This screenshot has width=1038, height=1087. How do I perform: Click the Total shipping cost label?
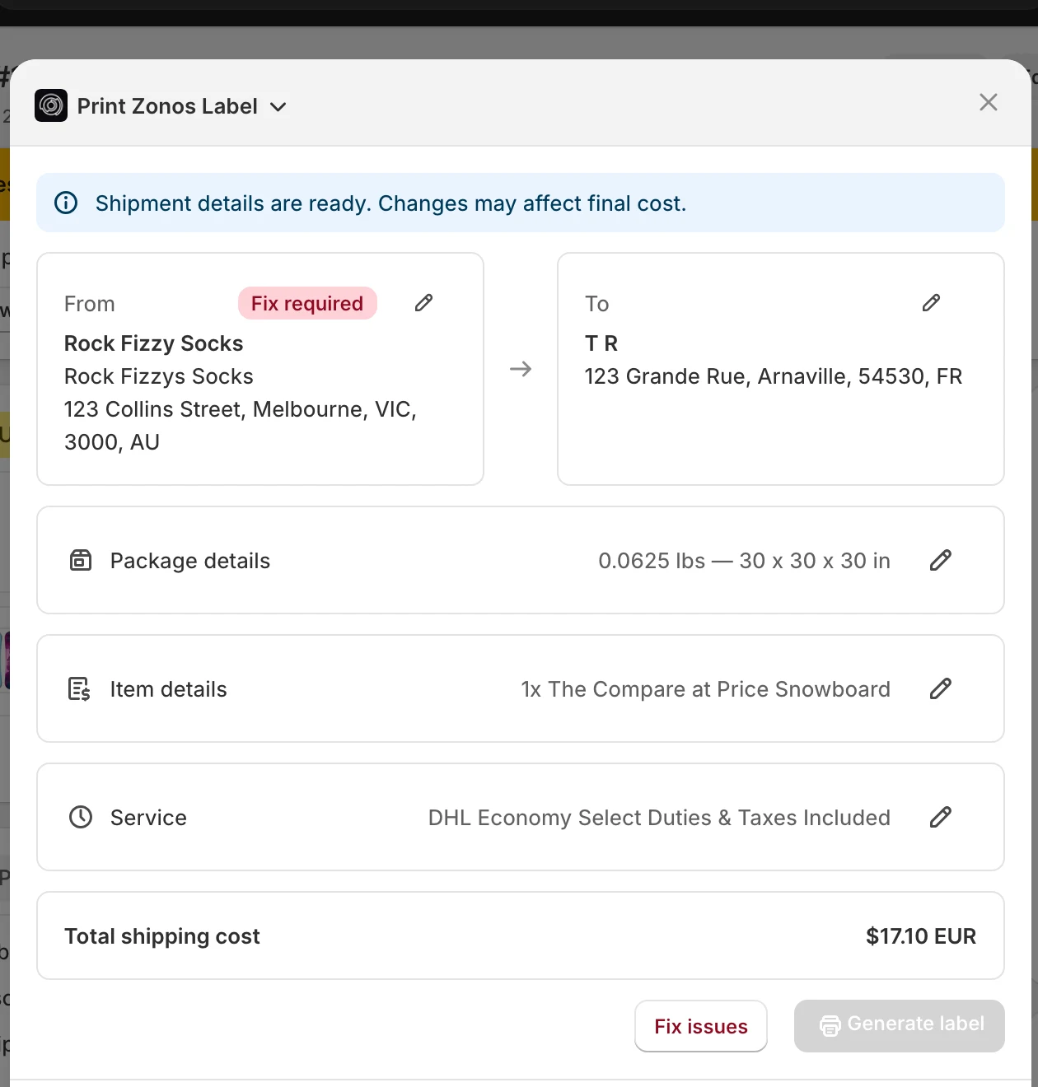pyautogui.click(x=162, y=936)
